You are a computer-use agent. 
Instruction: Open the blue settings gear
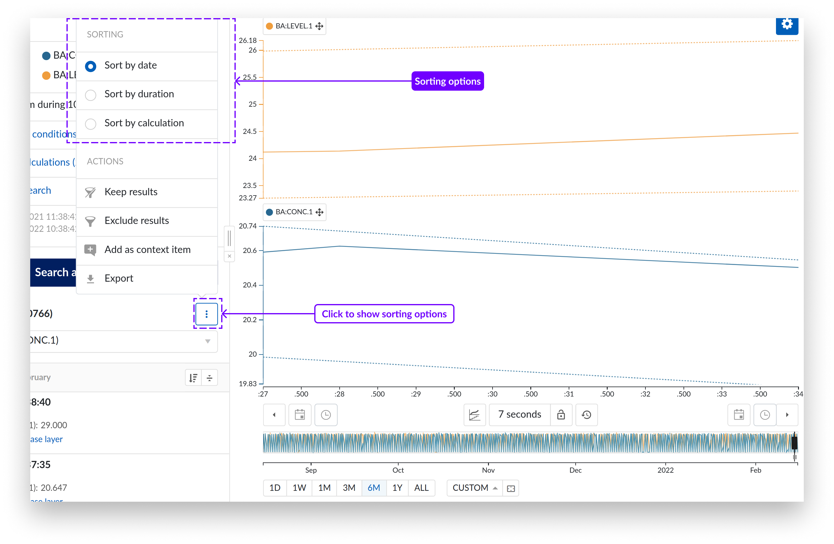[787, 24]
